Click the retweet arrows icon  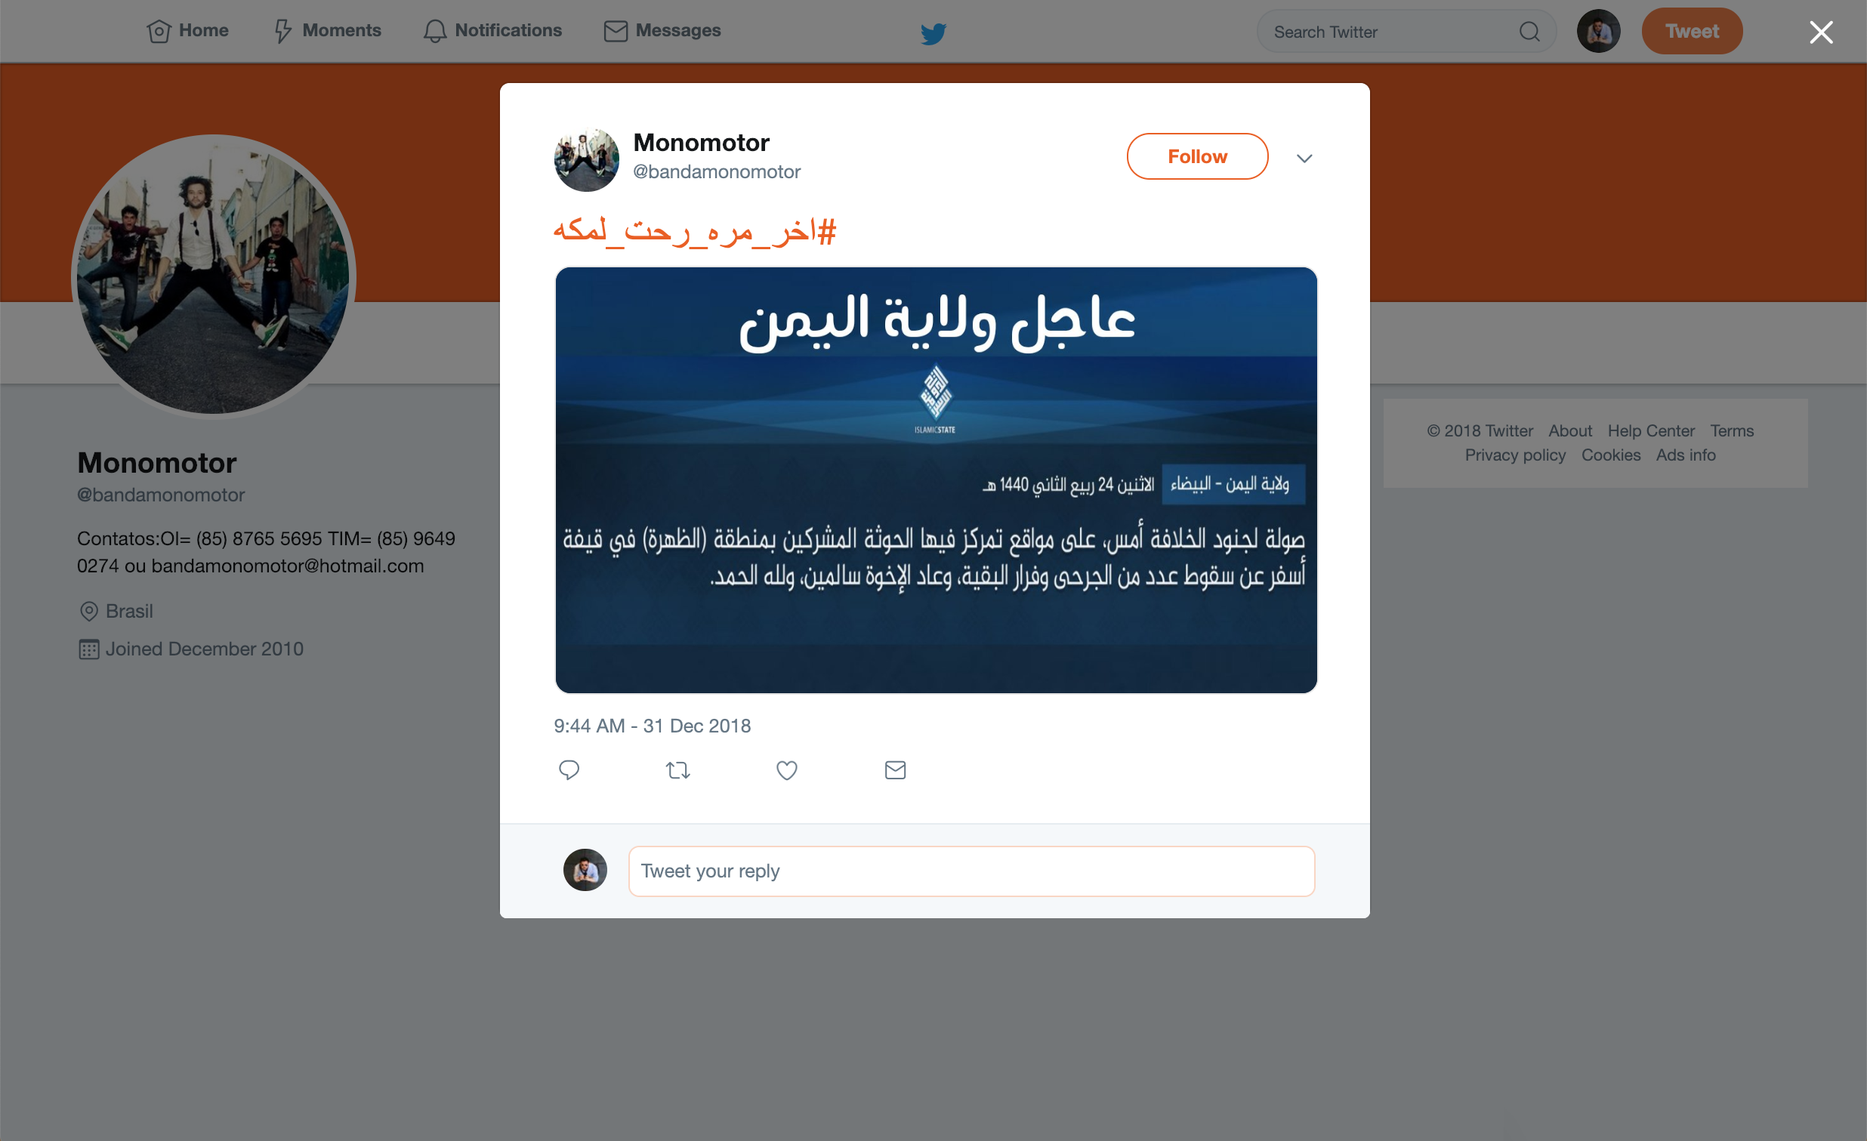[x=677, y=770]
